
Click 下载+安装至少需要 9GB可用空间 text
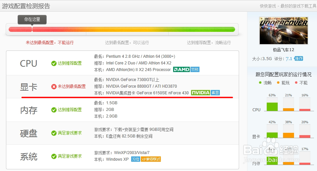click(144, 129)
